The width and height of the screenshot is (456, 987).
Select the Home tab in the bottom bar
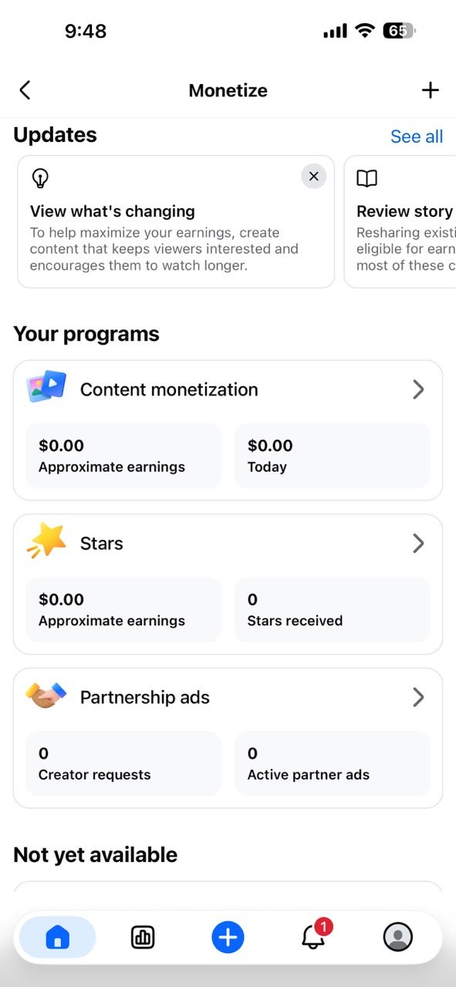(58, 937)
